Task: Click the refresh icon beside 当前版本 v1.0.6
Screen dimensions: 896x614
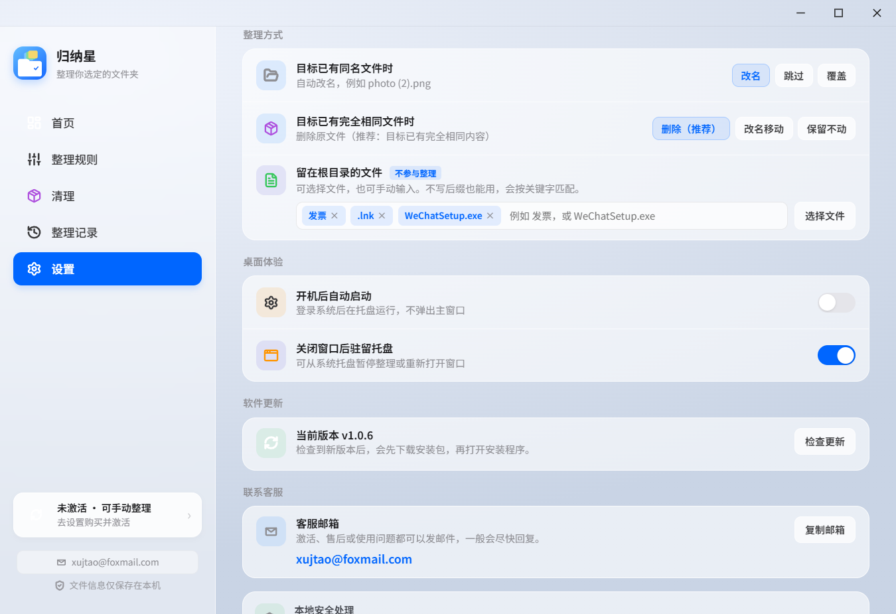Action: tap(271, 443)
